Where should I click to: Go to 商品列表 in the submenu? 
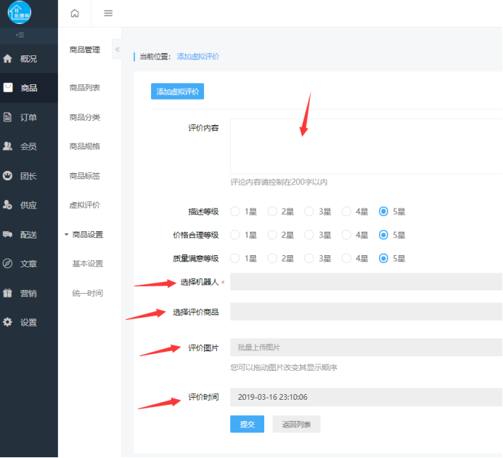(85, 88)
